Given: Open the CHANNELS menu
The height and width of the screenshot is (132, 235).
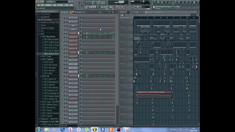Looking at the screenshot, I should (x=48, y=5).
